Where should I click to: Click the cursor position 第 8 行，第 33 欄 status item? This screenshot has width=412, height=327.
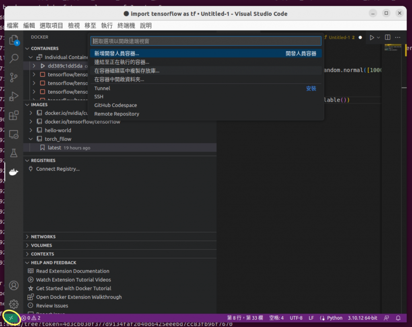[x=245, y=318]
